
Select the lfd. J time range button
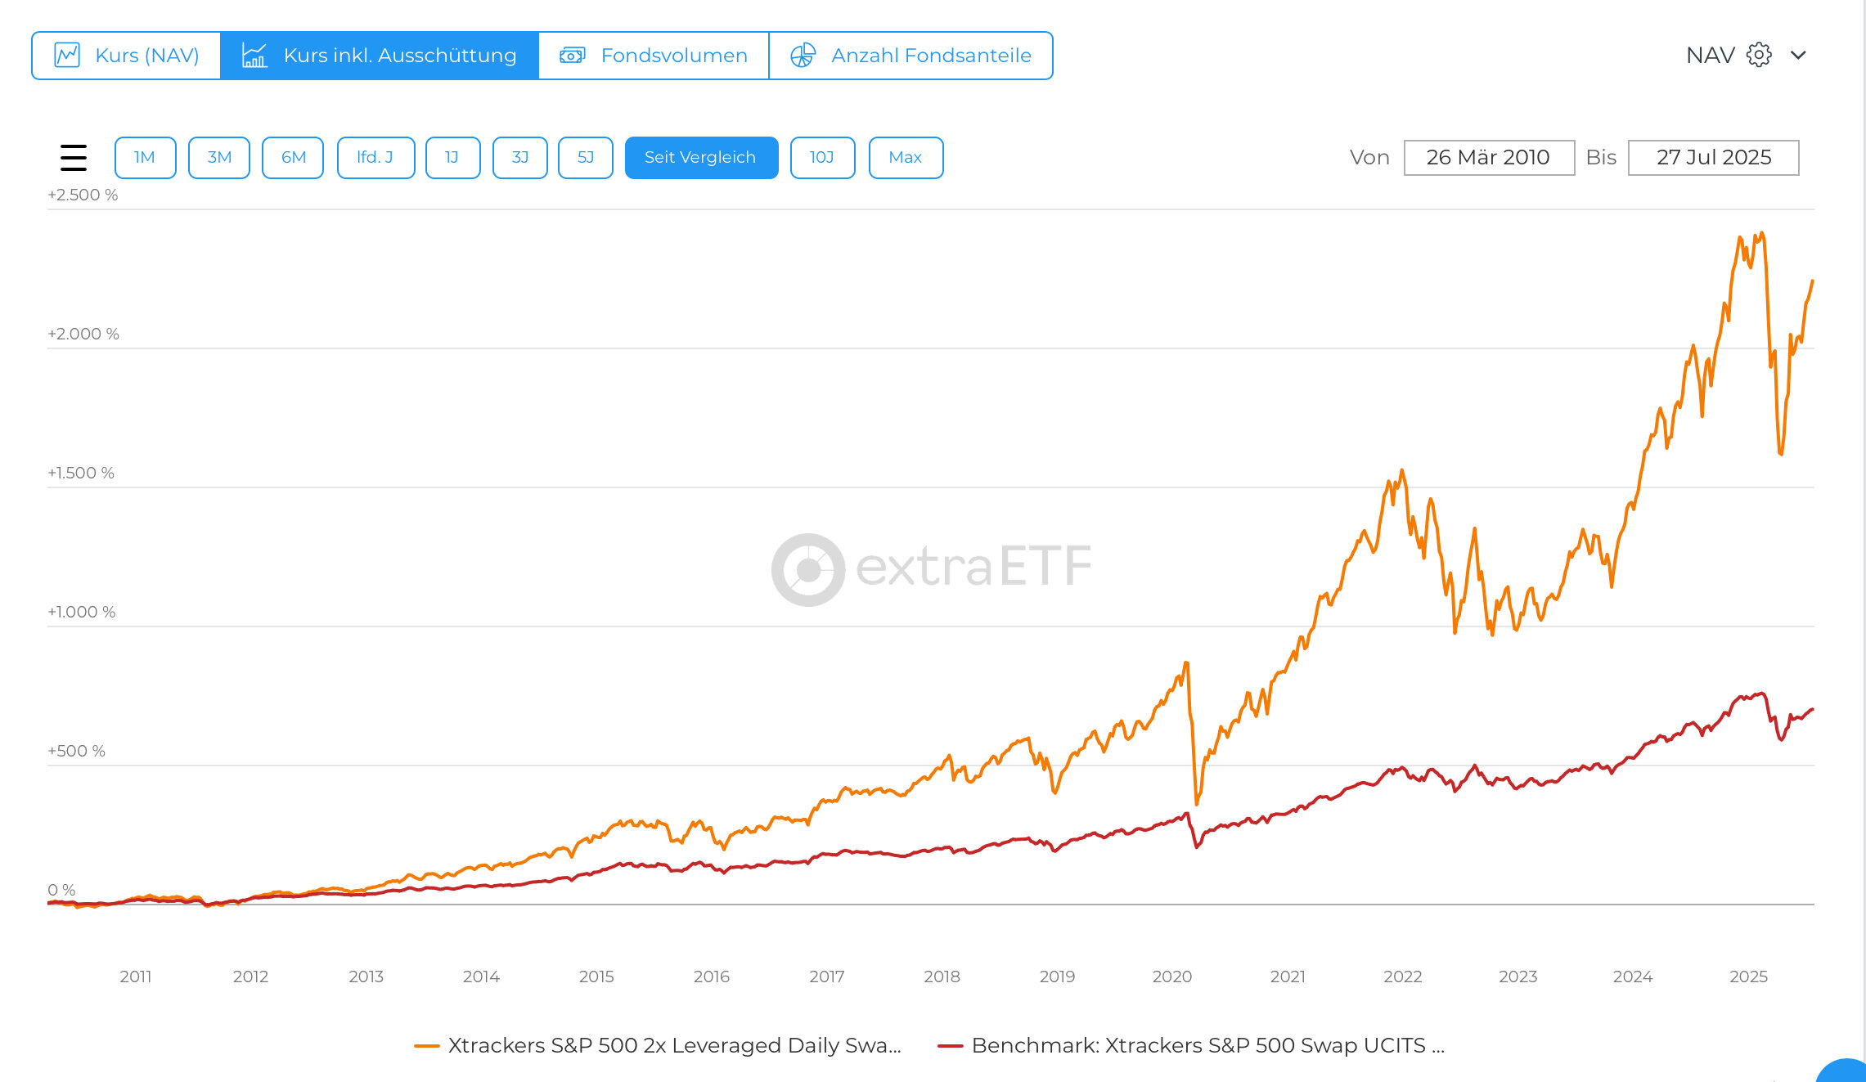375,158
